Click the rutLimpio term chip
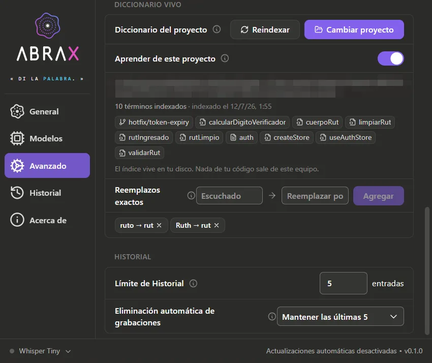 [199, 137]
